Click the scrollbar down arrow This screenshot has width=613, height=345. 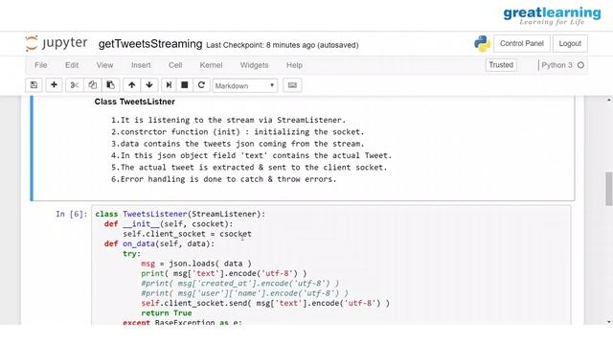click(x=609, y=322)
